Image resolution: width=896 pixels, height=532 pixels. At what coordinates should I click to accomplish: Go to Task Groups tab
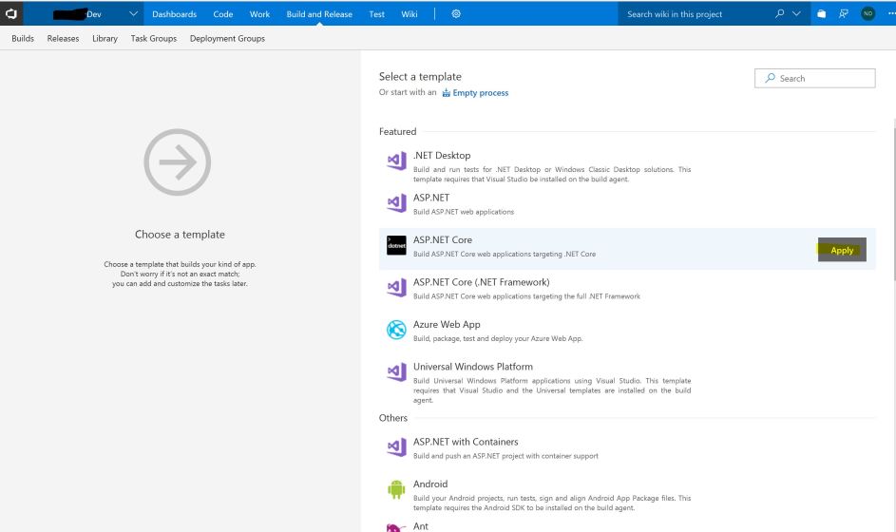154,39
